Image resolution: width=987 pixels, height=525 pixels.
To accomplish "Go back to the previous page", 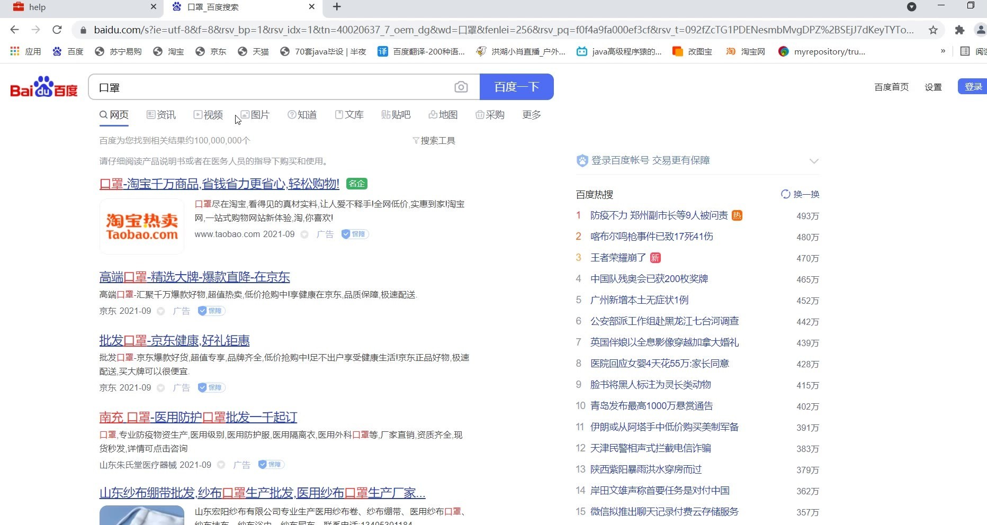I will [15, 30].
